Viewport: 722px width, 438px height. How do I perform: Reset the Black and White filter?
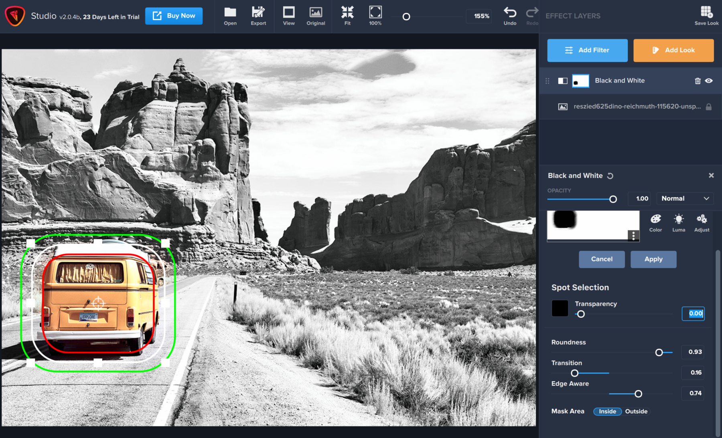(610, 176)
